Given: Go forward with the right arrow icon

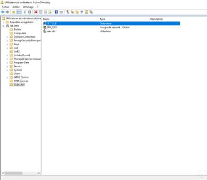Looking at the screenshot, I should 7,12.
